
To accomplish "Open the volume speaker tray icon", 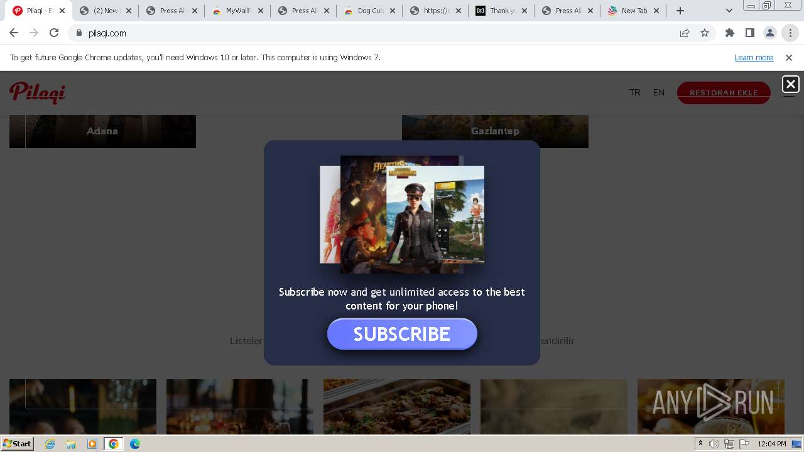I will [714, 444].
